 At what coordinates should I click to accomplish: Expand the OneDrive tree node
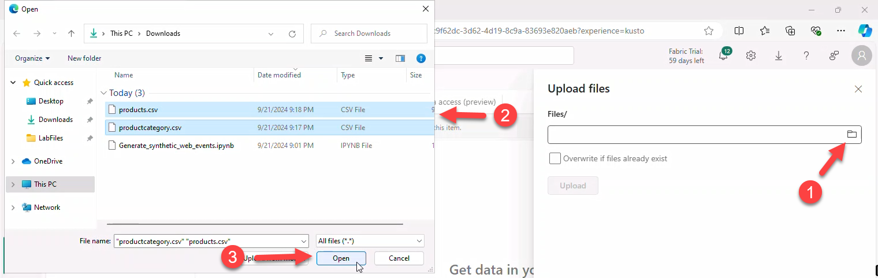[x=13, y=161]
